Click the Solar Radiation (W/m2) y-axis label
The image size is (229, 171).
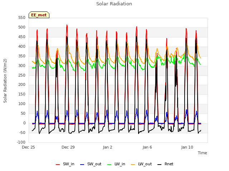click(5, 81)
